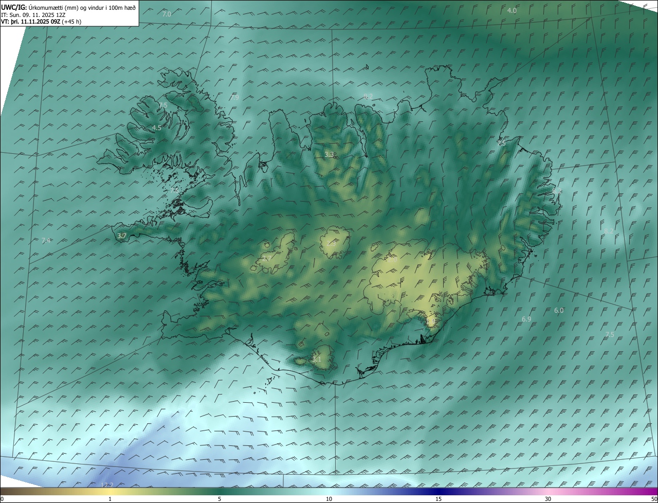
Task: Select the 4.0 value label on the map
Action: pos(512,10)
